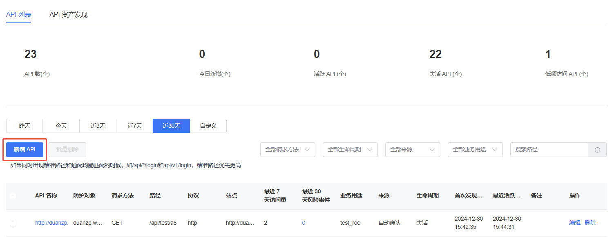Screen dimensions: 614x237
Task: Click 编辑 link in the first row
Action: click(x=575, y=223)
